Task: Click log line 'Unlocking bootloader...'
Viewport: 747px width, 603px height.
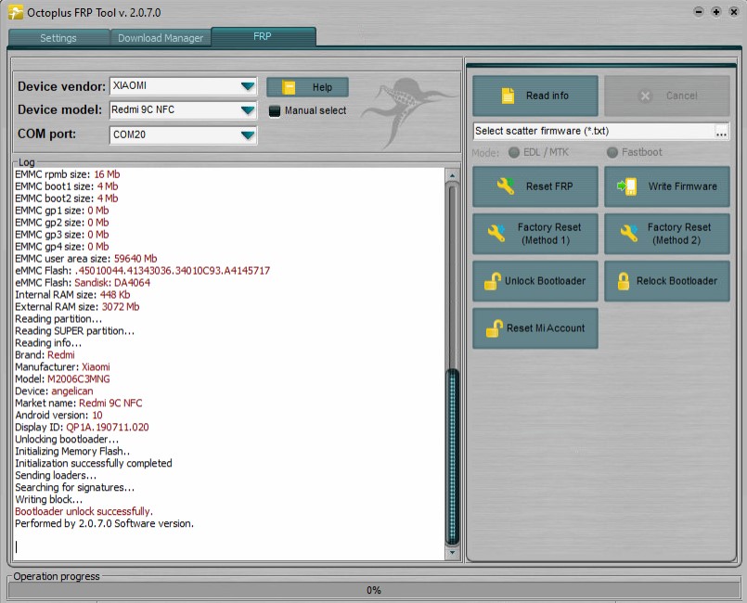Action: point(67,439)
